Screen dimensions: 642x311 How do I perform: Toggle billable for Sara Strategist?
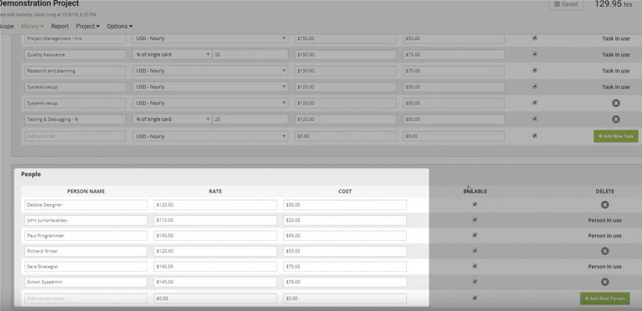(475, 266)
